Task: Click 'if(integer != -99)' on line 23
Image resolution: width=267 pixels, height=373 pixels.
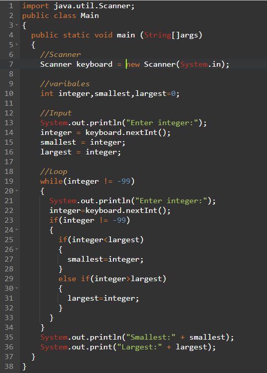Action: click(x=90, y=221)
